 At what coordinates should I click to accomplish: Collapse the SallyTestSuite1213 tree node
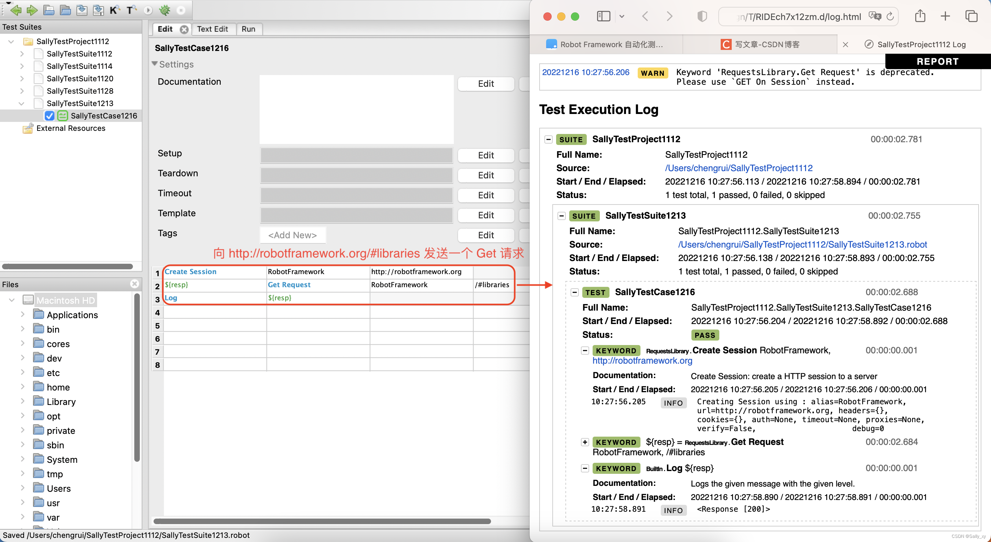point(22,103)
